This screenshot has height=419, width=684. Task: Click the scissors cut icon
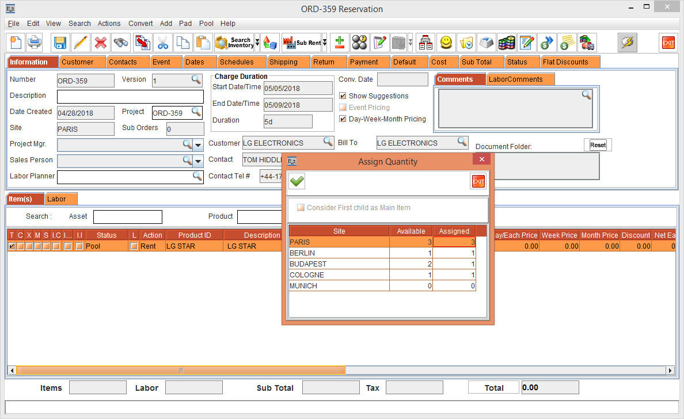[x=162, y=43]
